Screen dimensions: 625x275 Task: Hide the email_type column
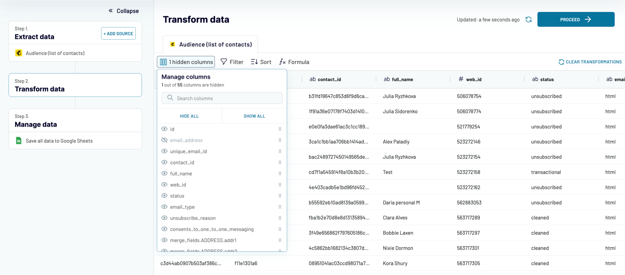point(164,207)
